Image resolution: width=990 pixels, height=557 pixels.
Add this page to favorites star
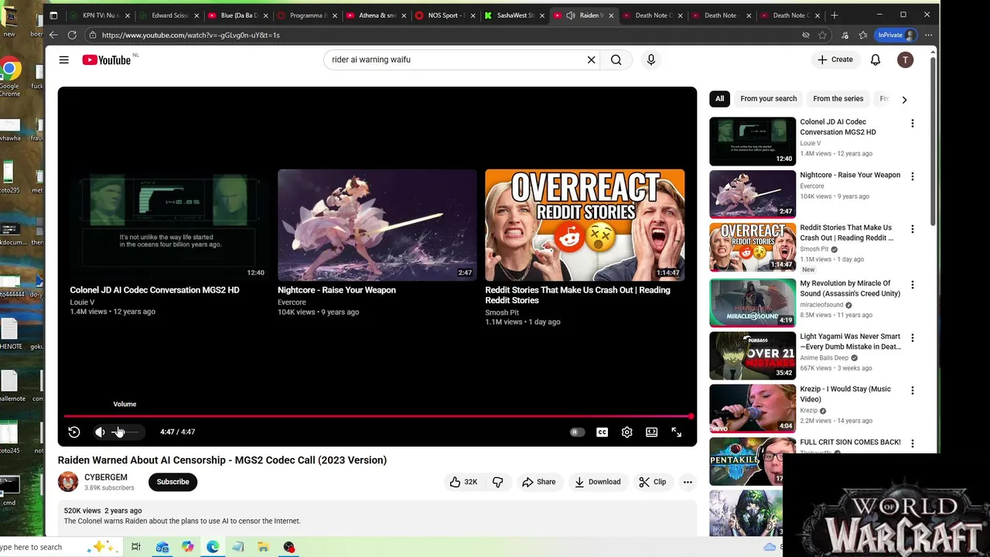(x=823, y=35)
